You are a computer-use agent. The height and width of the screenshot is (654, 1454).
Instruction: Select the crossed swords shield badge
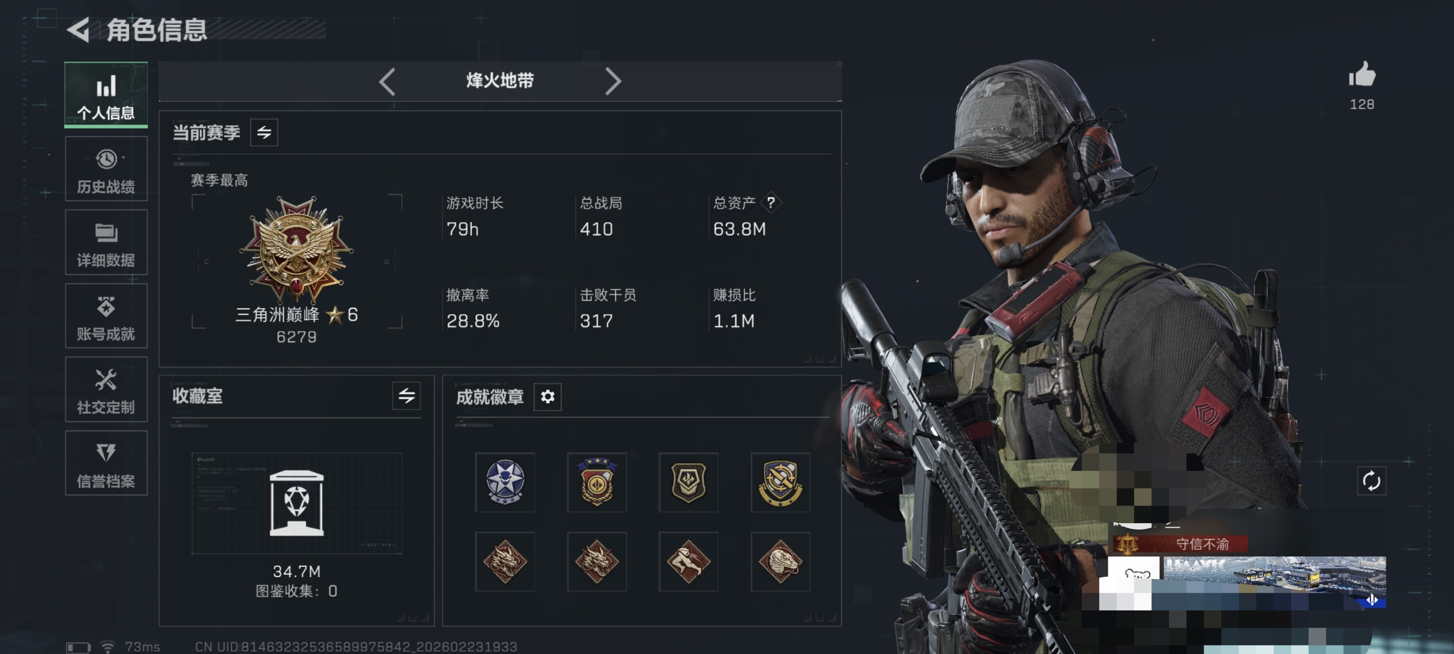[780, 482]
